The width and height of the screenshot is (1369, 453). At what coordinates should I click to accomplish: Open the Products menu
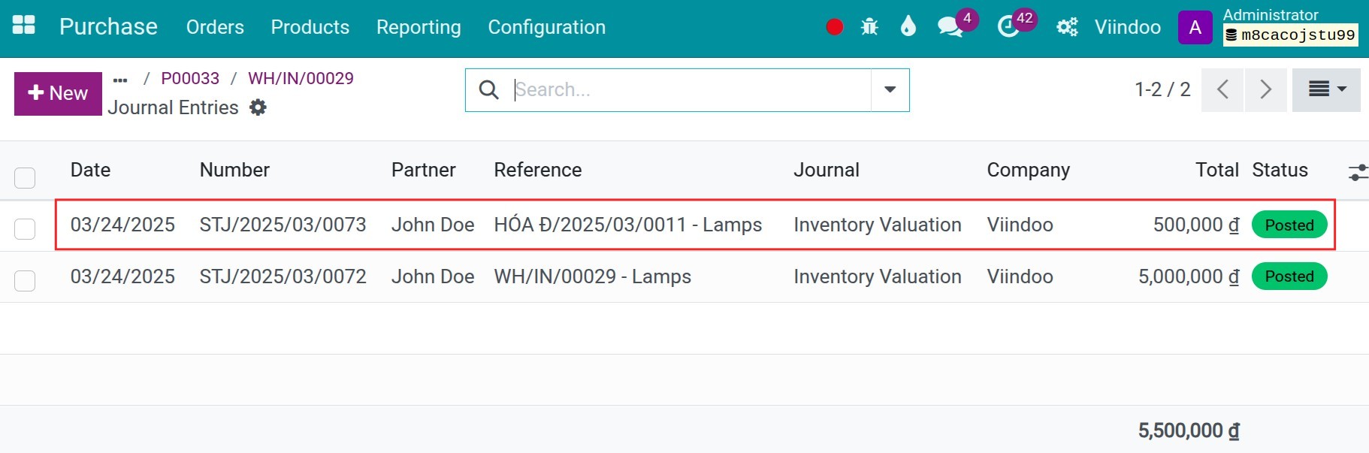tap(310, 27)
